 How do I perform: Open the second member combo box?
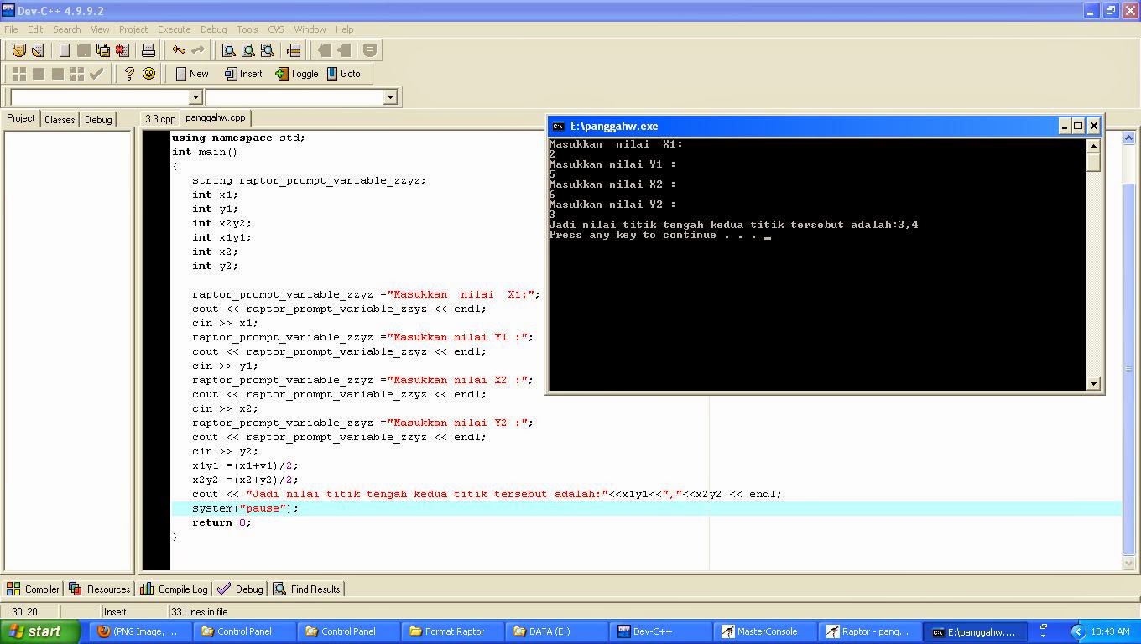pyautogui.click(x=390, y=97)
